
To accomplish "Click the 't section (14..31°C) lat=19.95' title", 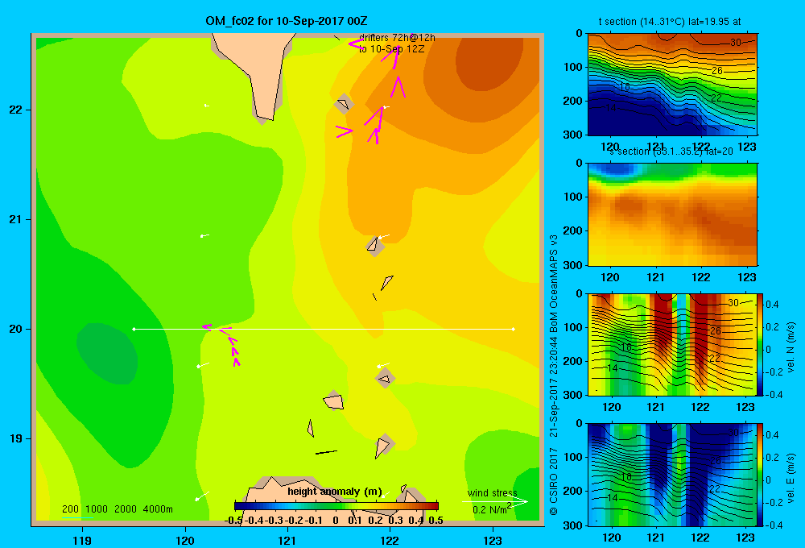I will (670, 22).
